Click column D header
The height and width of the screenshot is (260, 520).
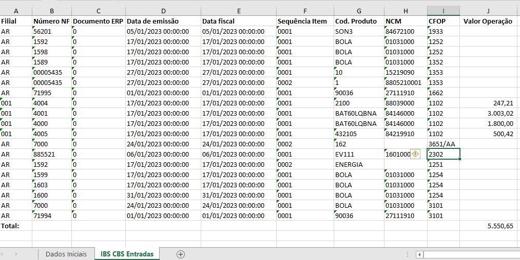pos(163,11)
